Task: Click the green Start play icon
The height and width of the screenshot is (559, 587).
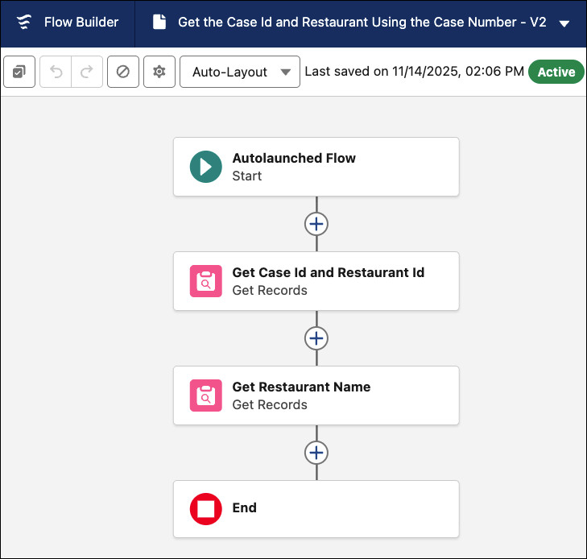Action: pos(205,167)
